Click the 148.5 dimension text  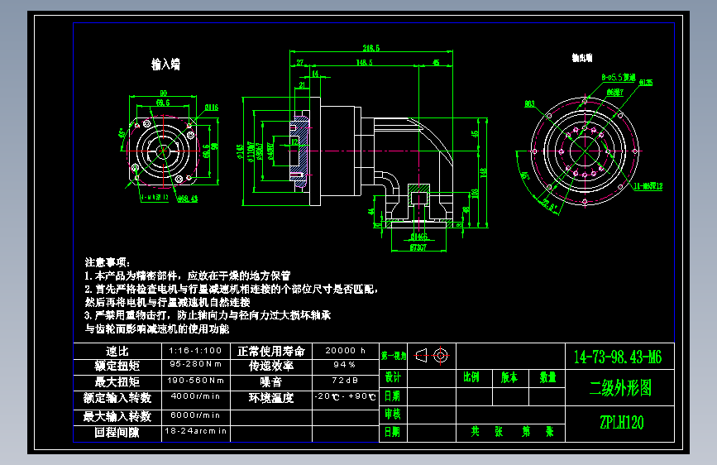pos(364,62)
